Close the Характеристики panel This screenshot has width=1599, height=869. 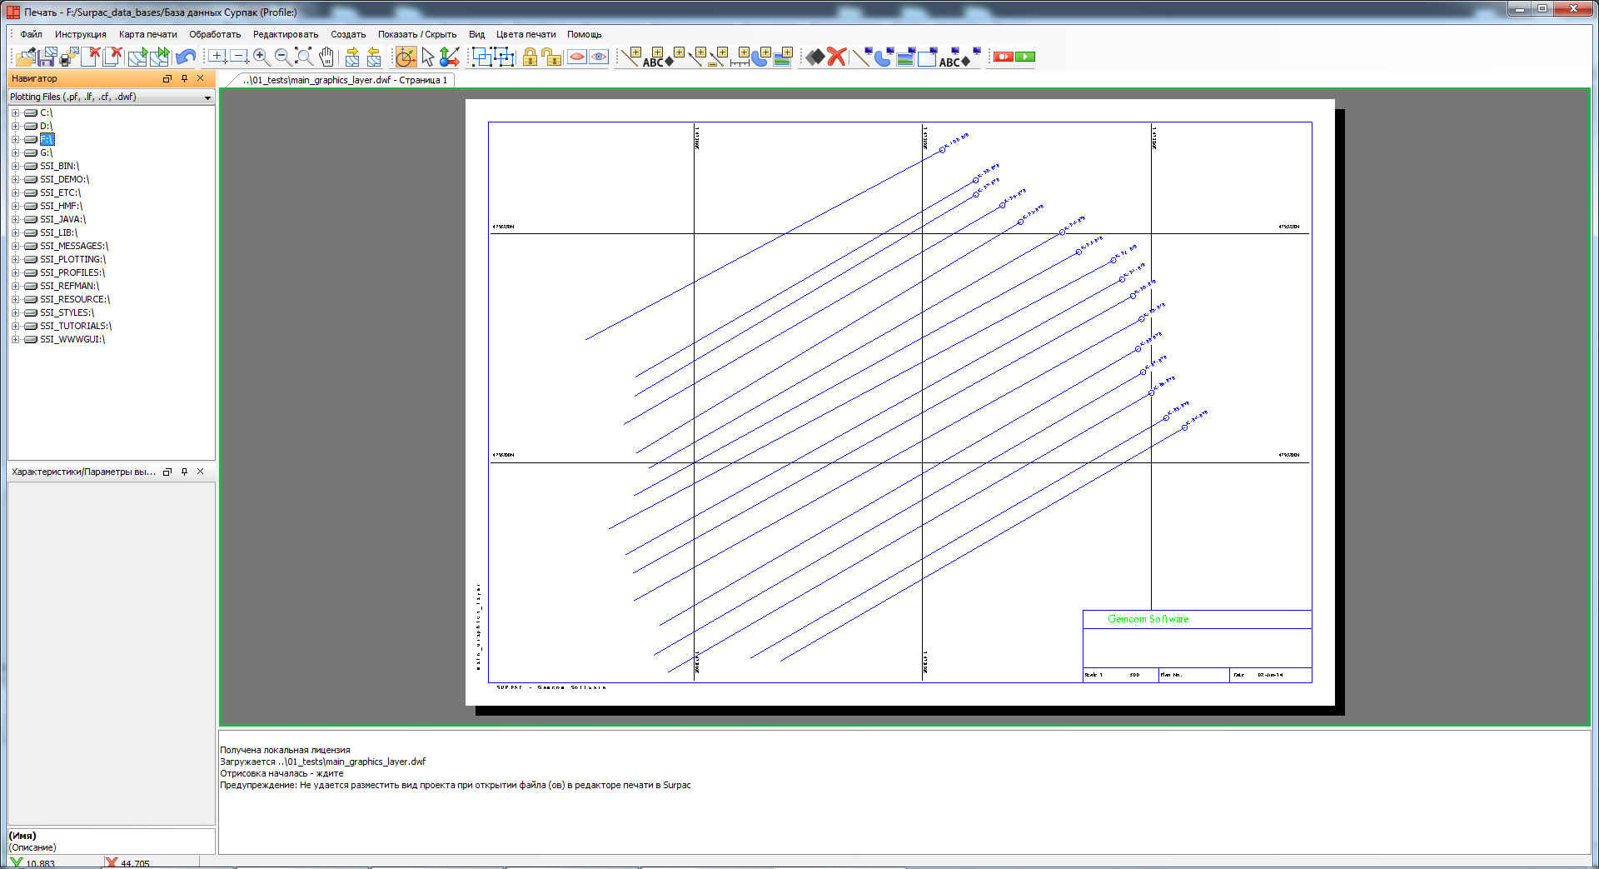pyautogui.click(x=200, y=472)
